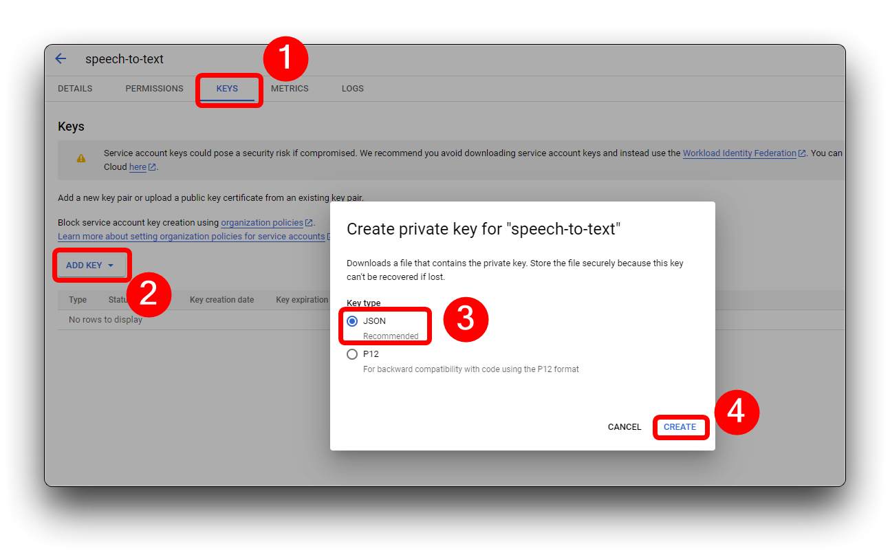
Task: View the LOGS tab
Action: [x=353, y=89]
